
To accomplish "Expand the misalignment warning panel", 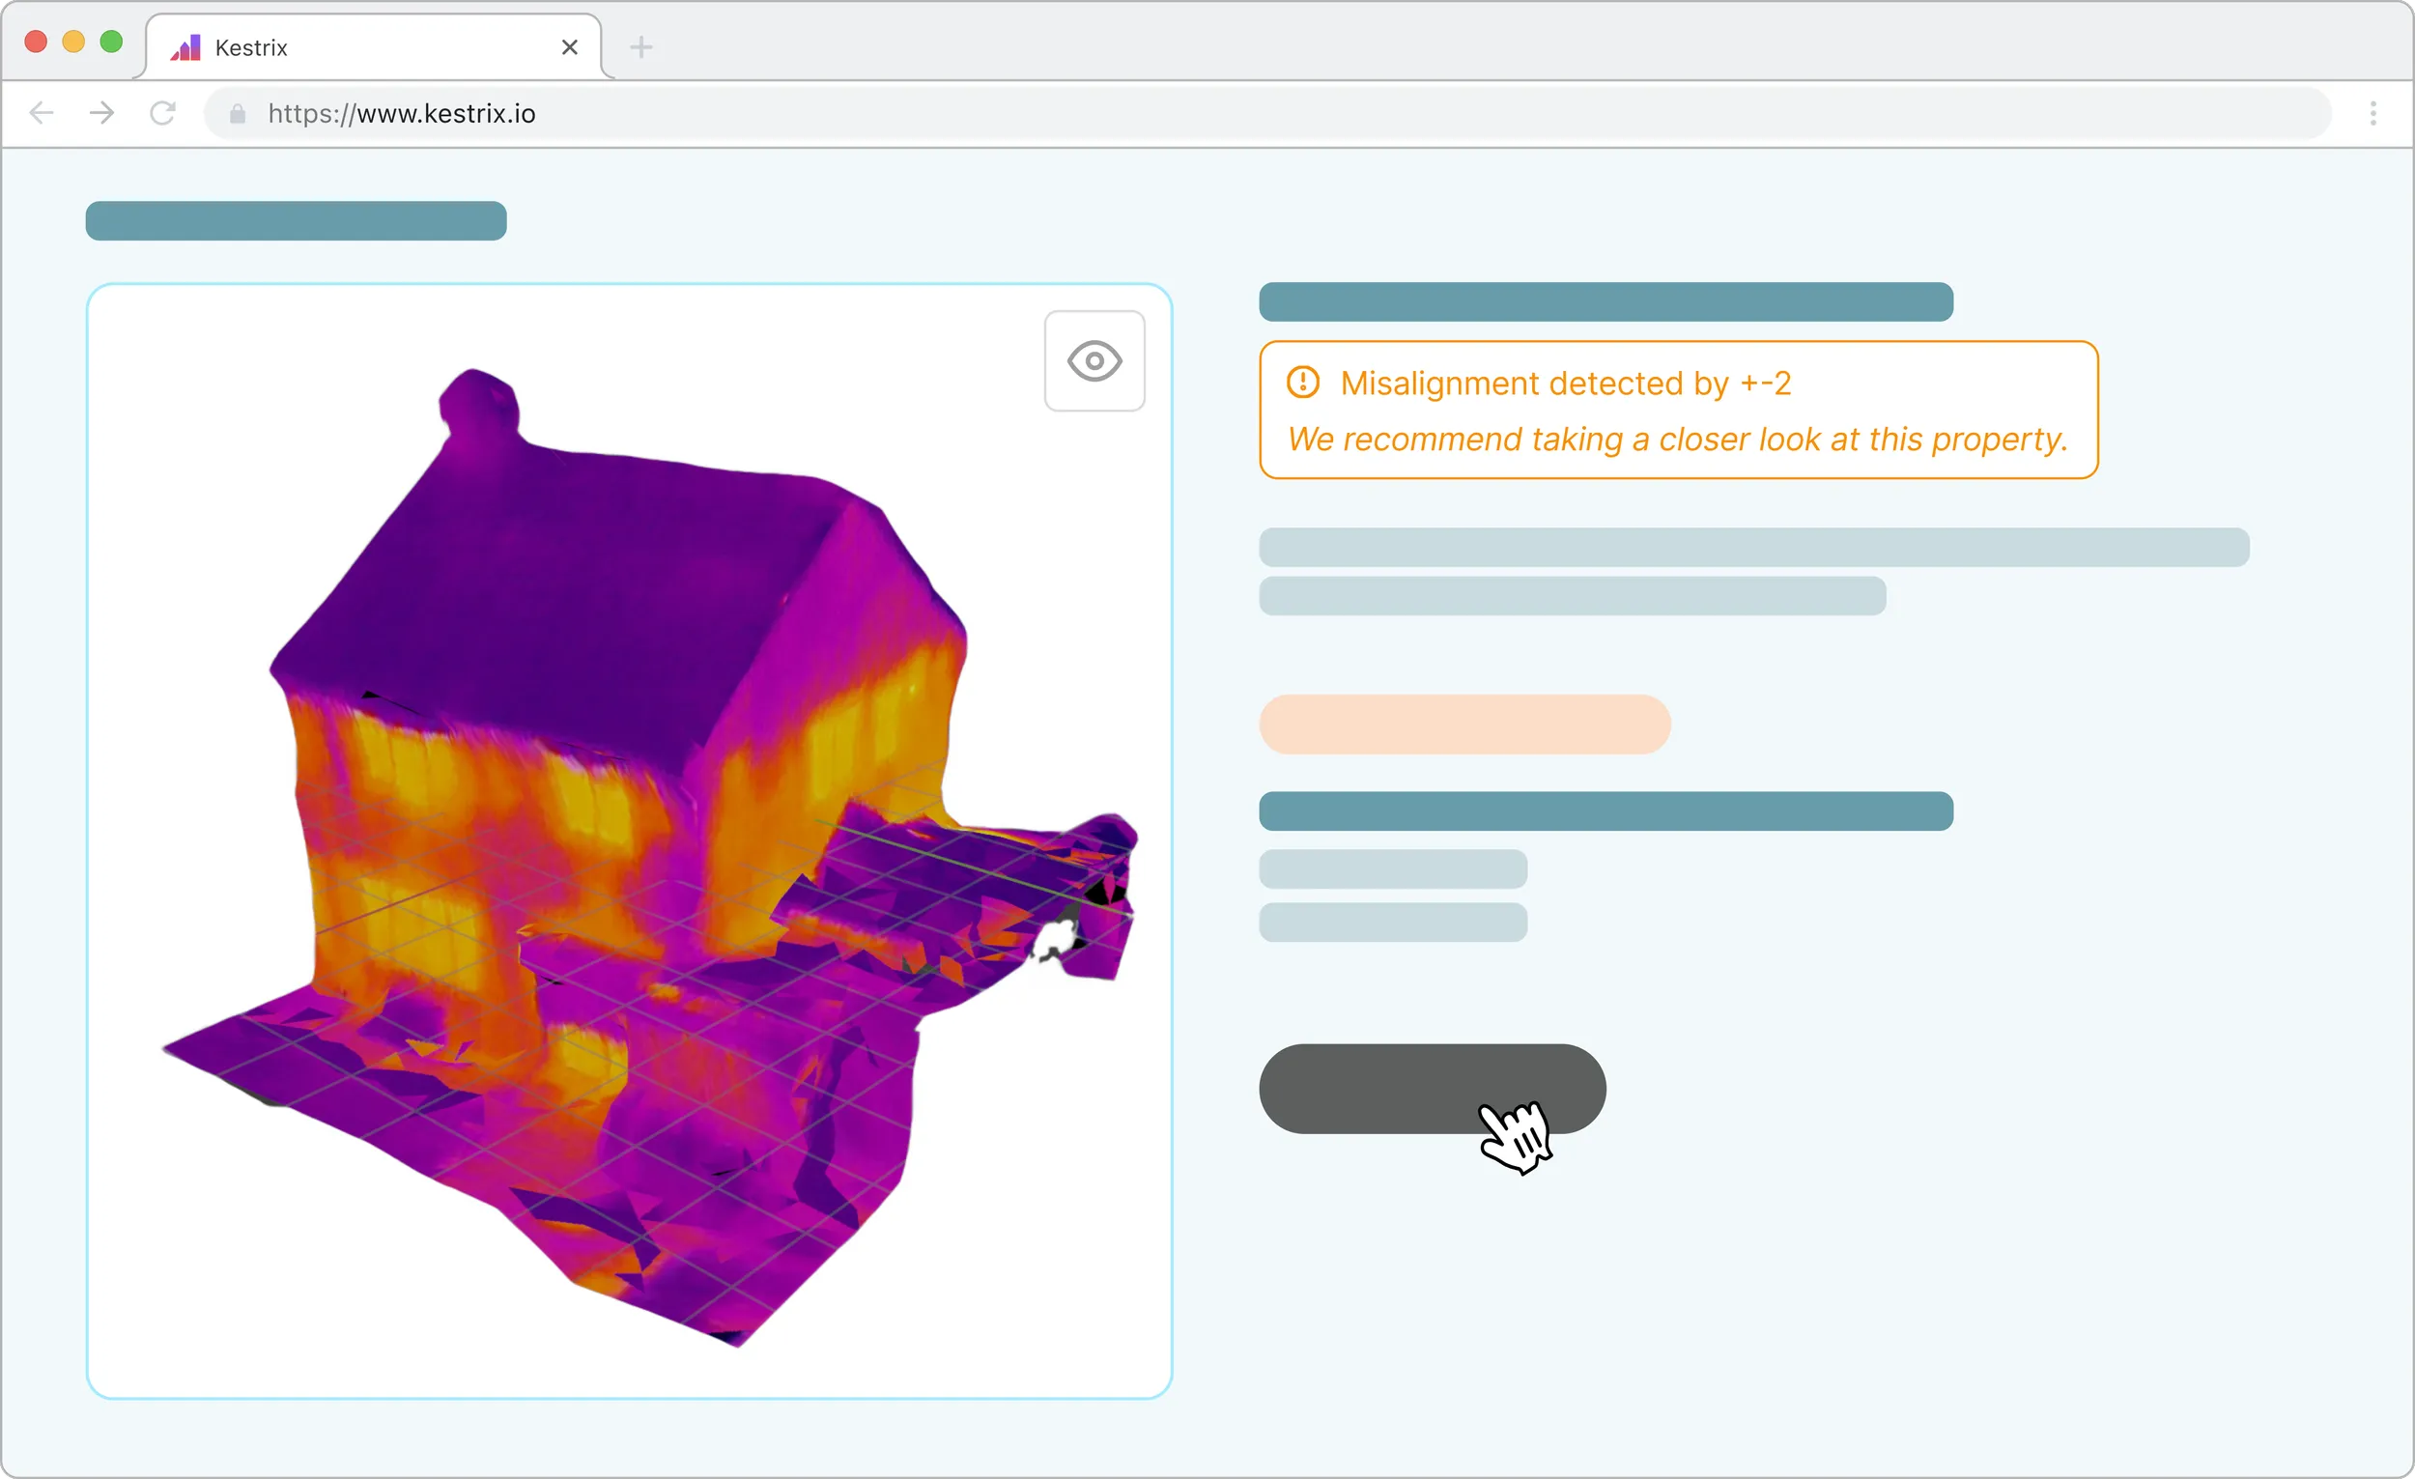I will tap(1678, 411).
